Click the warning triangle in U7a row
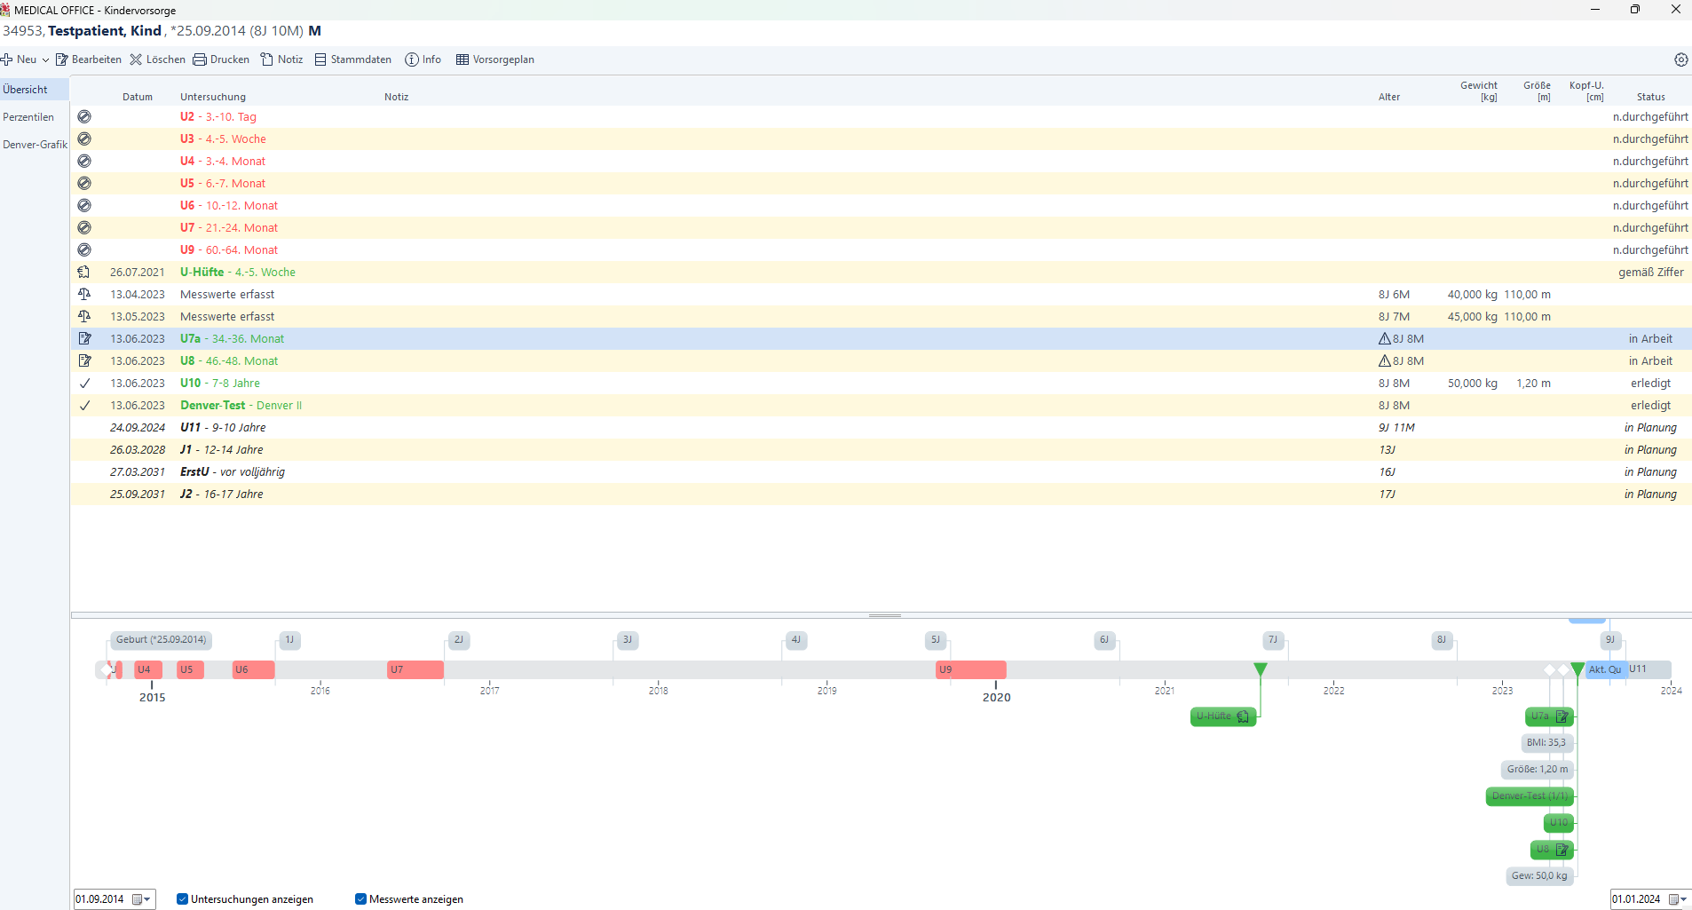1692x910 pixels. click(x=1384, y=338)
